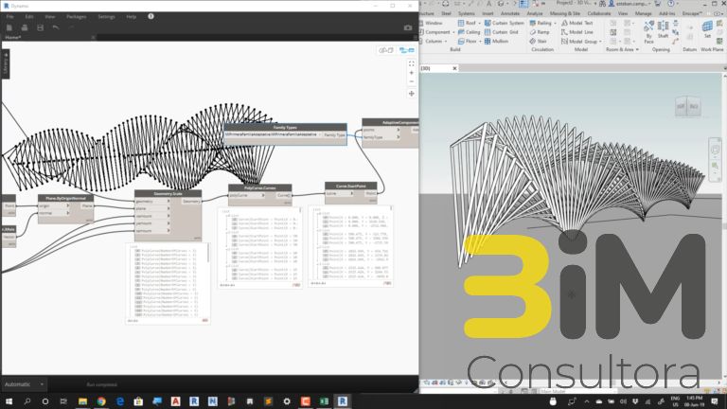The height and width of the screenshot is (409, 727).
Task: Zoom in with the Dynamo plus button
Action: (411, 73)
